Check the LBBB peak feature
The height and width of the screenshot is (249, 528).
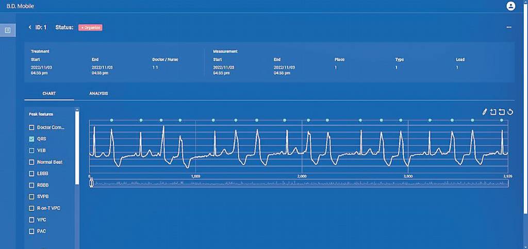(31, 174)
